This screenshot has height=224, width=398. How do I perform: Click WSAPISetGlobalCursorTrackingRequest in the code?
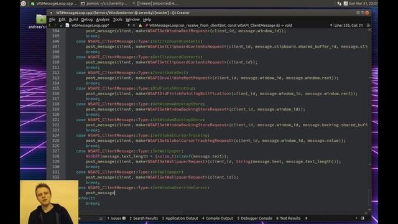(189, 141)
